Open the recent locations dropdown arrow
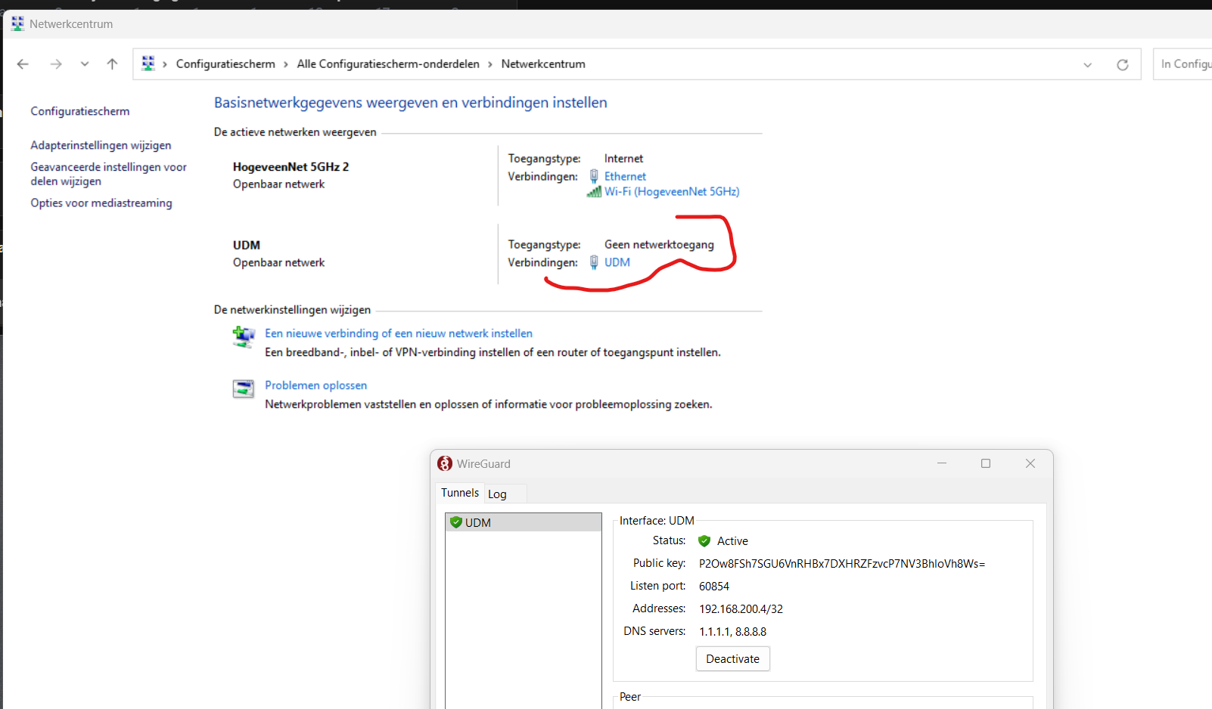The width and height of the screenshot is (1212, 709). [85, 64]
